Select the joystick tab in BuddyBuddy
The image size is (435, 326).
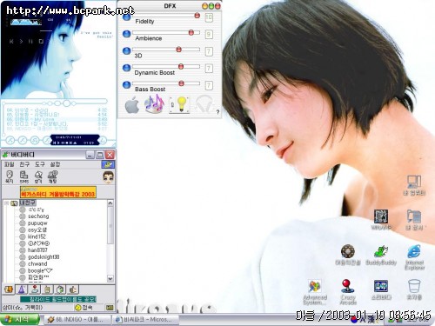pyautogui.click(x=35, y=289)
